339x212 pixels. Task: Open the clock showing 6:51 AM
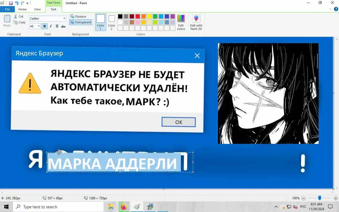click(316, 207)
